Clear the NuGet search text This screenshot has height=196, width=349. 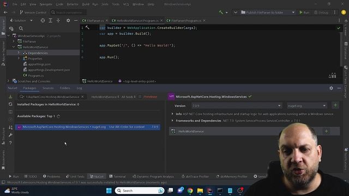coord(82,97)
